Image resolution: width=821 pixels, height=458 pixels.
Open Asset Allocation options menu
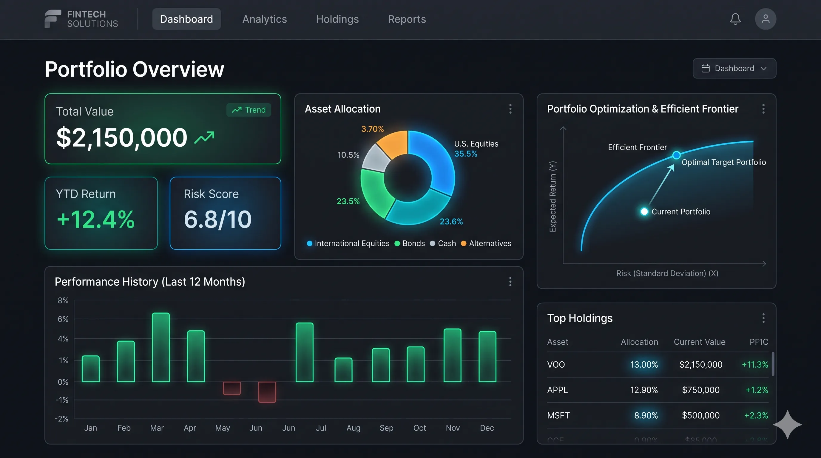510,109
